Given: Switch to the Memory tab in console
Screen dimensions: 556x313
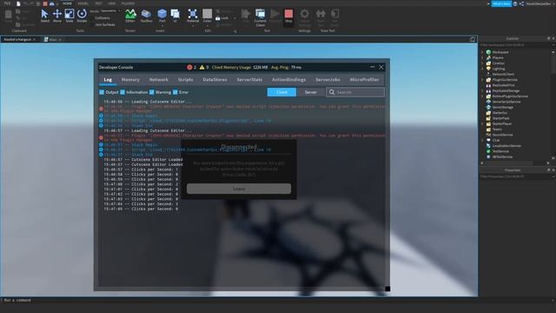Looking at the screenshot, I should pos(130,80).
